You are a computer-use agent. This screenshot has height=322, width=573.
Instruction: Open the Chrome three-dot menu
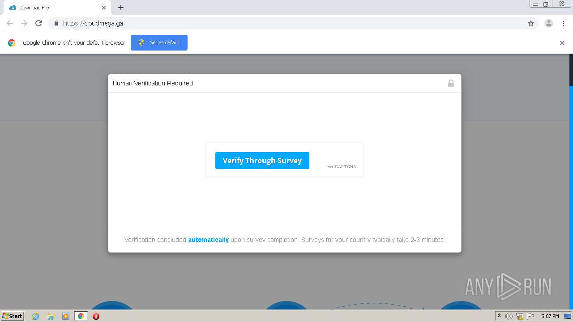(x=564, y=23)
